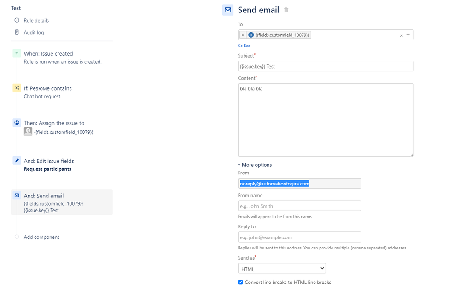This screenshot has width=460, height=295.
Task: Click the From email address field
Action: [x=299, y=184]
